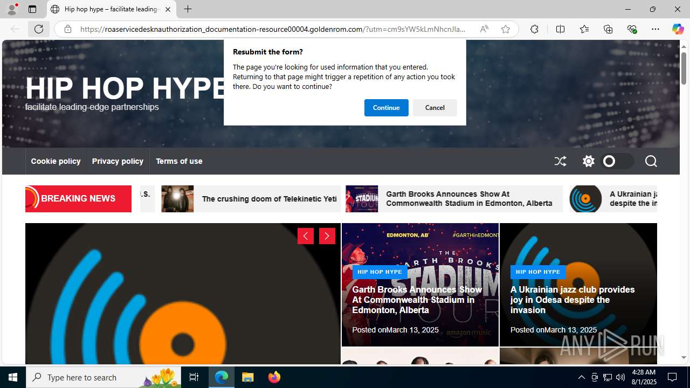Viewport: 690px width, 388px height.
Task: Click HIP HOP HYPE tag on Garth Brooks card
Action: 379,272
